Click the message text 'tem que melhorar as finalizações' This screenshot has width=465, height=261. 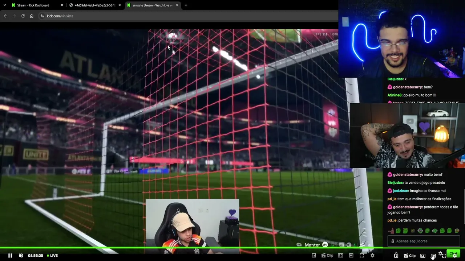click(425, 199)
